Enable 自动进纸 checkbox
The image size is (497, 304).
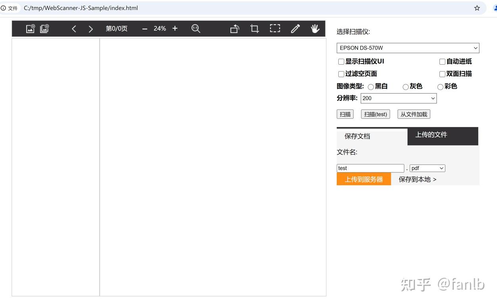pyautogui.click(x=442, y=61)
